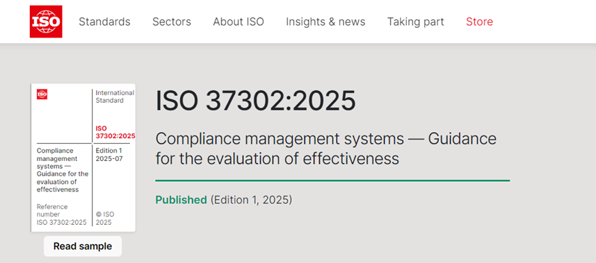Open the Standards menu

click(104, 22)
